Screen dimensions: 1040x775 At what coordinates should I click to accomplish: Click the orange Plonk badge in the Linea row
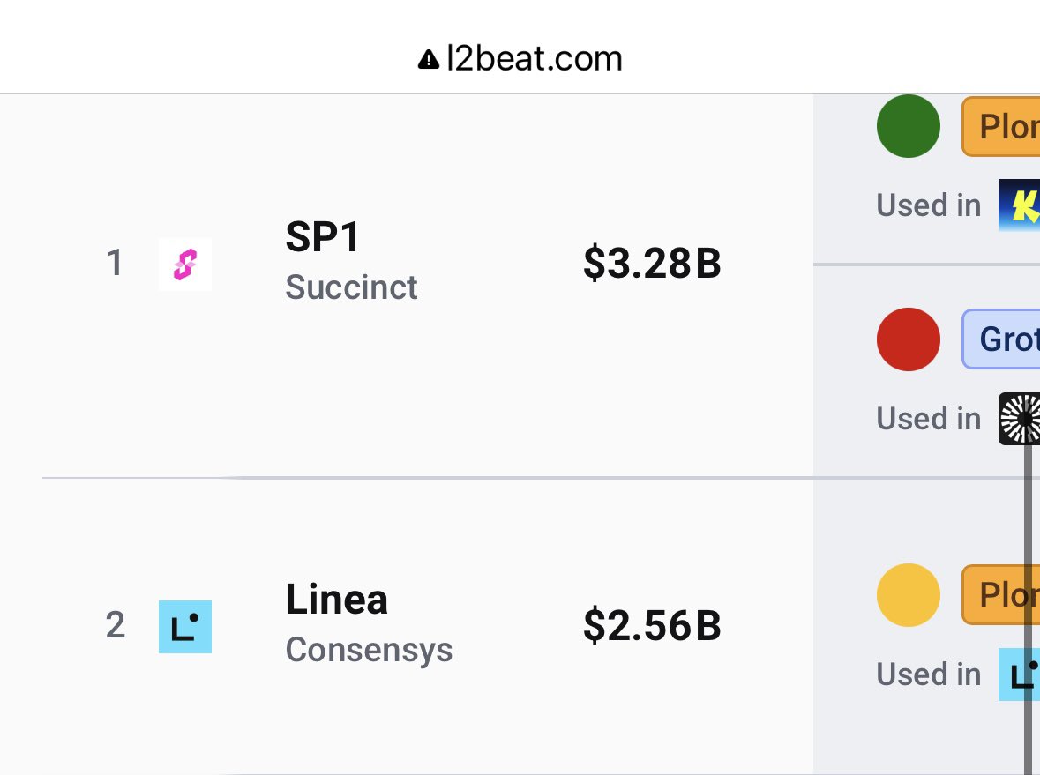click(x=1001, y=594)
